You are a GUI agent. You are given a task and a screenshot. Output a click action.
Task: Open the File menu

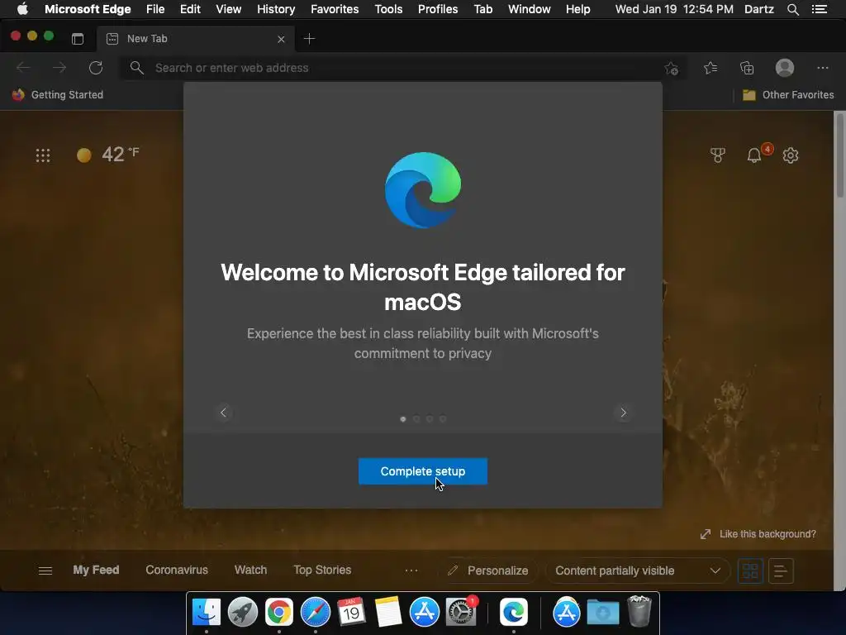tap(155, 9)
